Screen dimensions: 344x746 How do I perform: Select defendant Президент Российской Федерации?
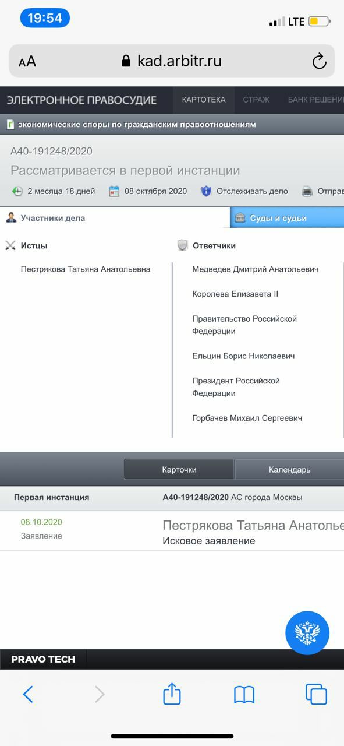[x=236, y=386]
